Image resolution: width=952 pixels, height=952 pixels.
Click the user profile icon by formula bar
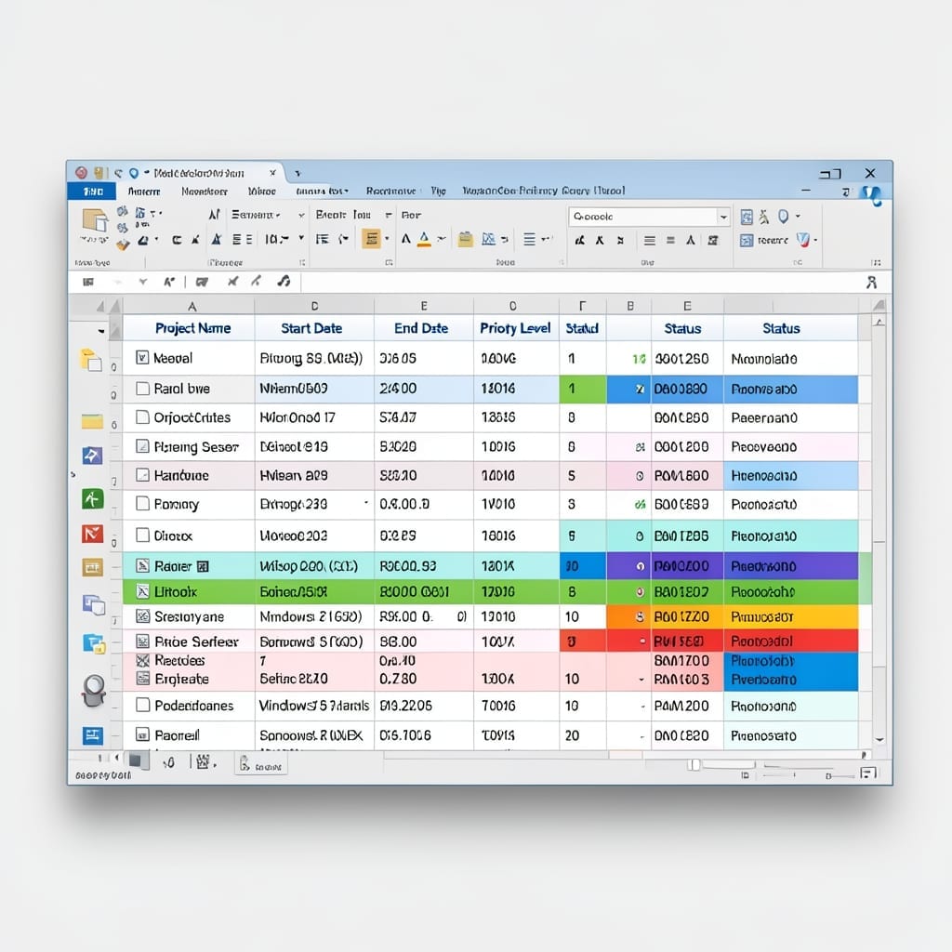pos(871,283)
